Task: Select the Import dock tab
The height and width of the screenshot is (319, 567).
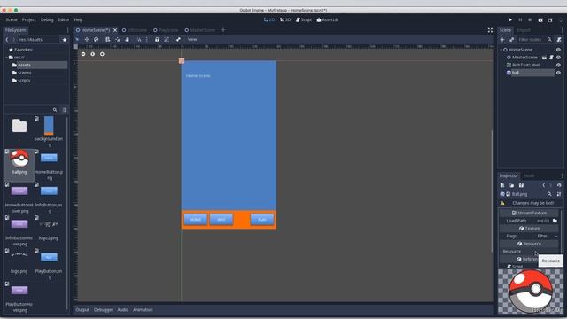Action: click(x=524, y=30)
